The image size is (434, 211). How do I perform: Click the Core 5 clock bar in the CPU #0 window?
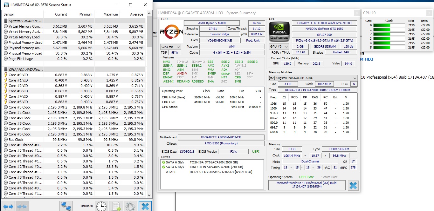389,48
